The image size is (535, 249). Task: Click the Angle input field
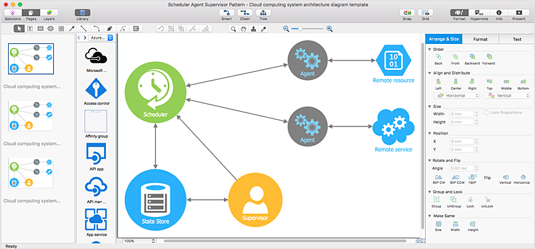(462, 168)
